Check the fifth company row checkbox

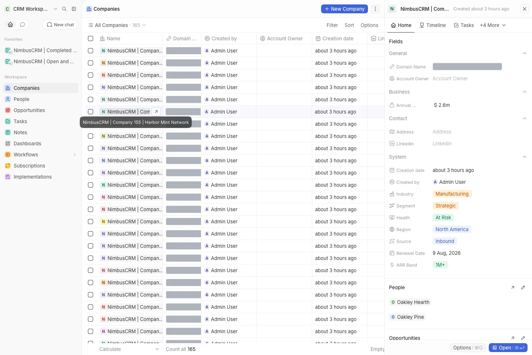[91, 99]
